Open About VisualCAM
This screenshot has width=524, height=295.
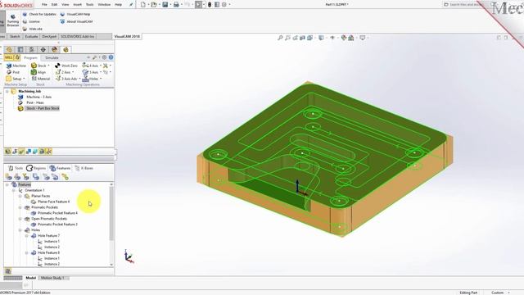point(76,21)
